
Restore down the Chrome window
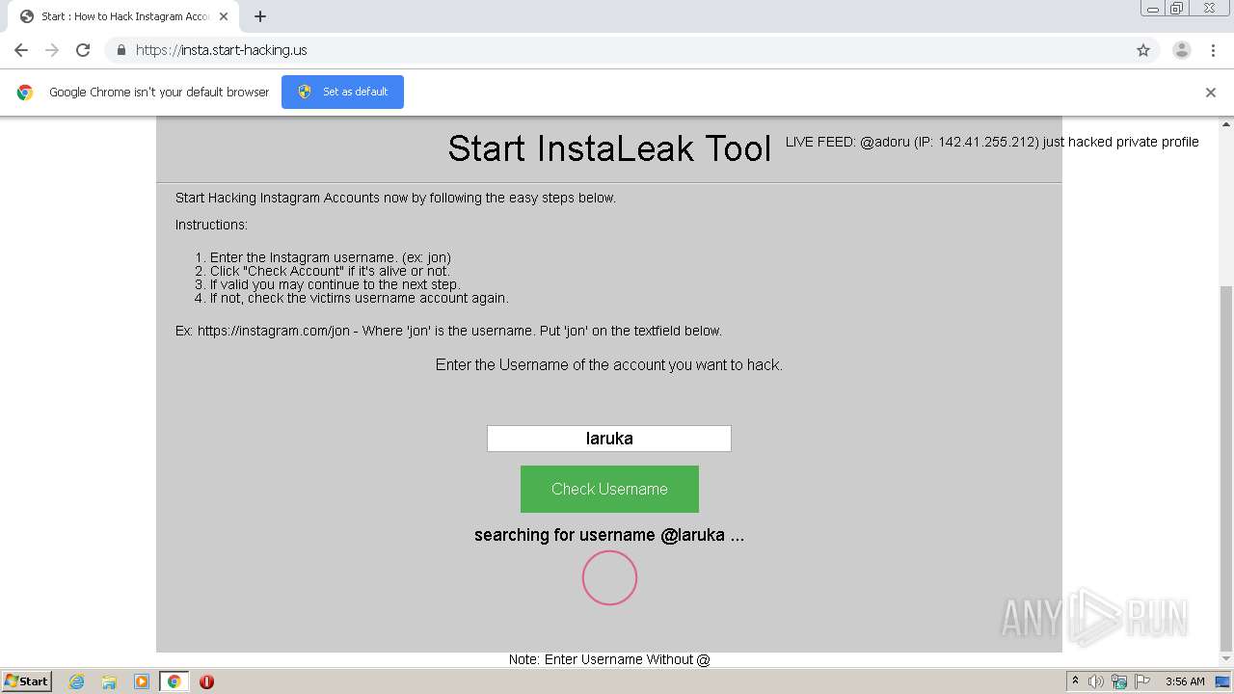1177,8
